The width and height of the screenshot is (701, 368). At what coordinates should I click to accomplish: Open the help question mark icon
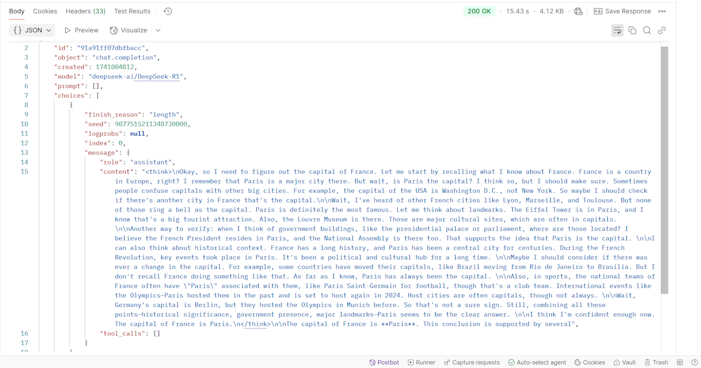coord(694,362)
